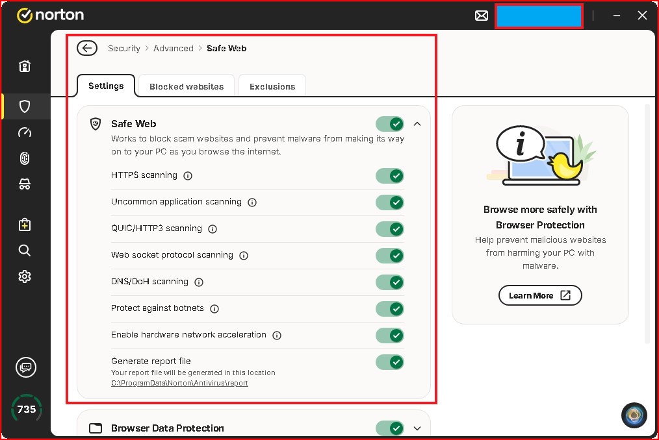Viewport: 659px width, 440px height.
Task: Toggle QUIC/HTTP3 scanning switch
Action: 389,229
